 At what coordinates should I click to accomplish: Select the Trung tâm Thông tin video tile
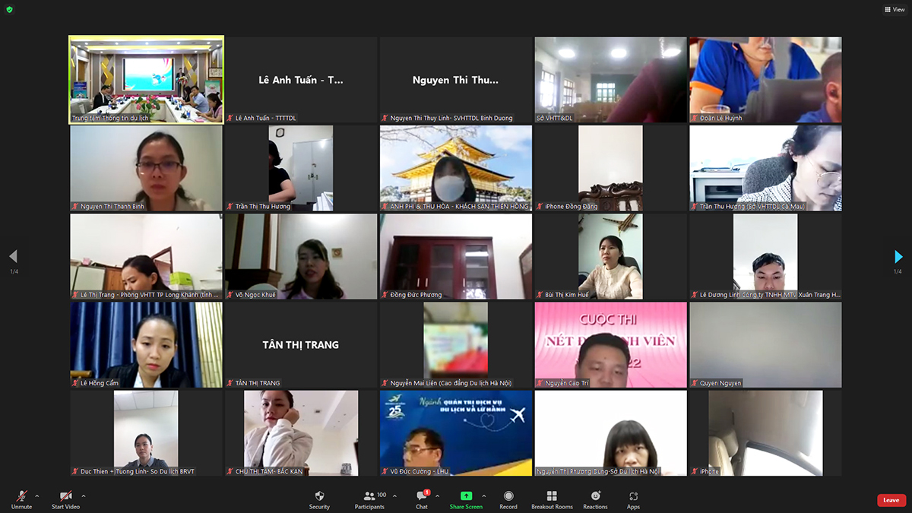146,79
